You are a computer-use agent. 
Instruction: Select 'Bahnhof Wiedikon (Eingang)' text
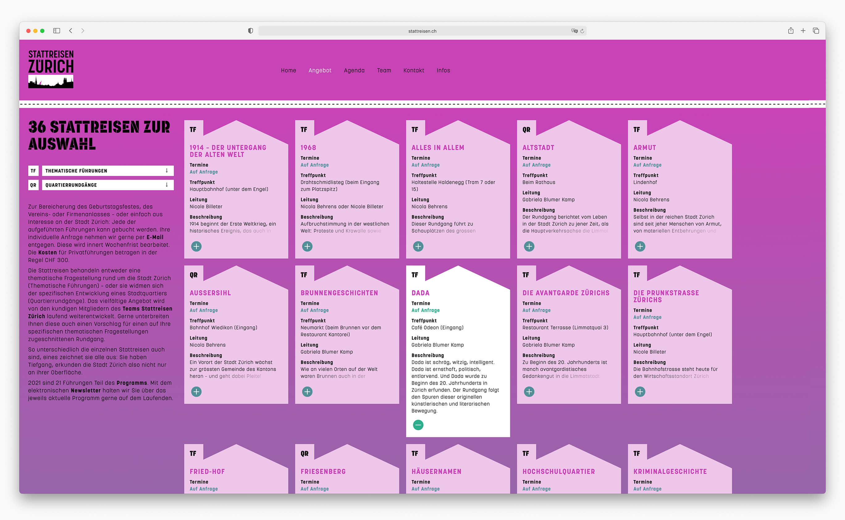click(224, 328)
